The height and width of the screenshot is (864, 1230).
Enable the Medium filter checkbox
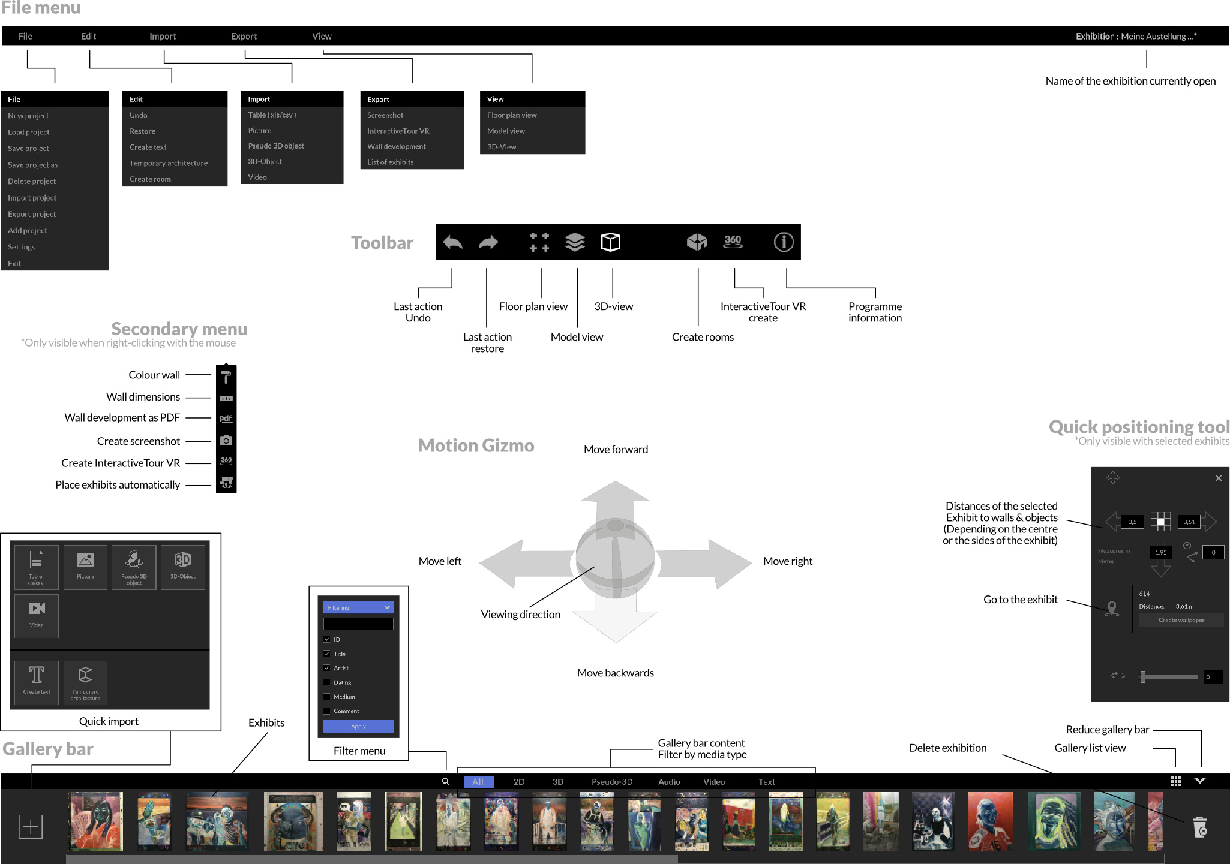(x=327, y=697)
